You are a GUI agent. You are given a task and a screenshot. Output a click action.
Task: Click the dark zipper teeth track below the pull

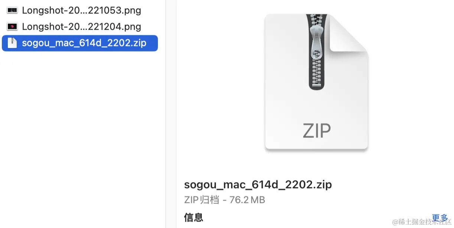(x=317, y=77)
